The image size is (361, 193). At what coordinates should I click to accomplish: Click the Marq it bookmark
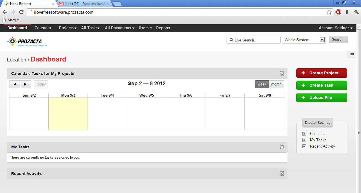(x=11, y=20)
